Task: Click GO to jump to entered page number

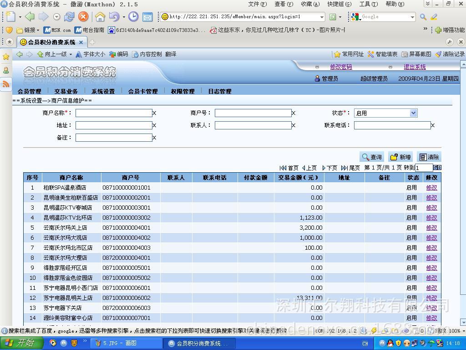Action: pos(436,167)
